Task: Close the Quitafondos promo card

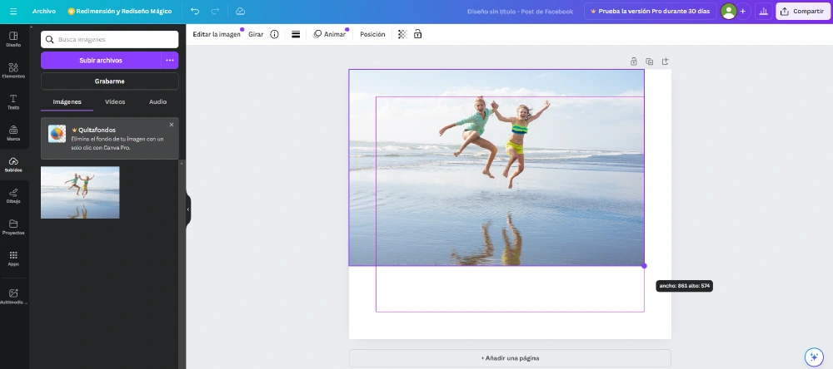Action: (171, 125)
